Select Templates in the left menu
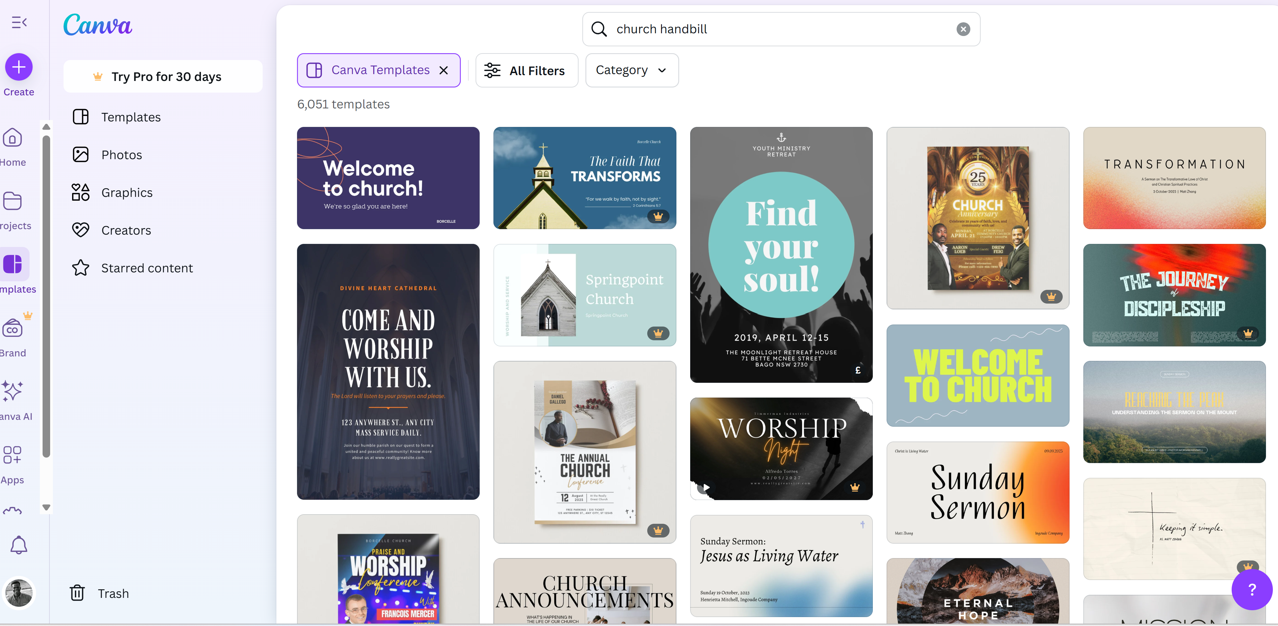Image resolution: width=1278 pixels, height=626 pixels. (130, 117)
